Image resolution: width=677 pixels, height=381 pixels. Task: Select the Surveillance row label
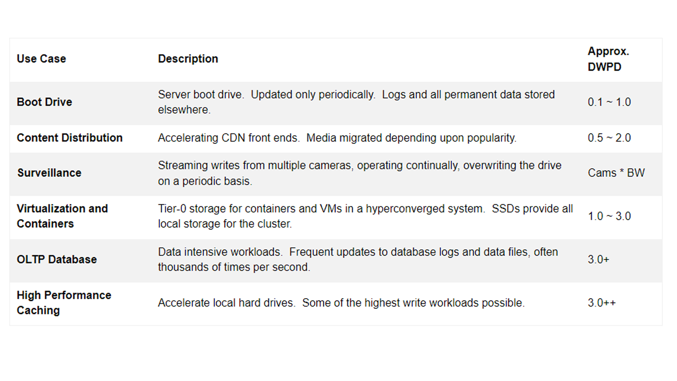[49, 173]
